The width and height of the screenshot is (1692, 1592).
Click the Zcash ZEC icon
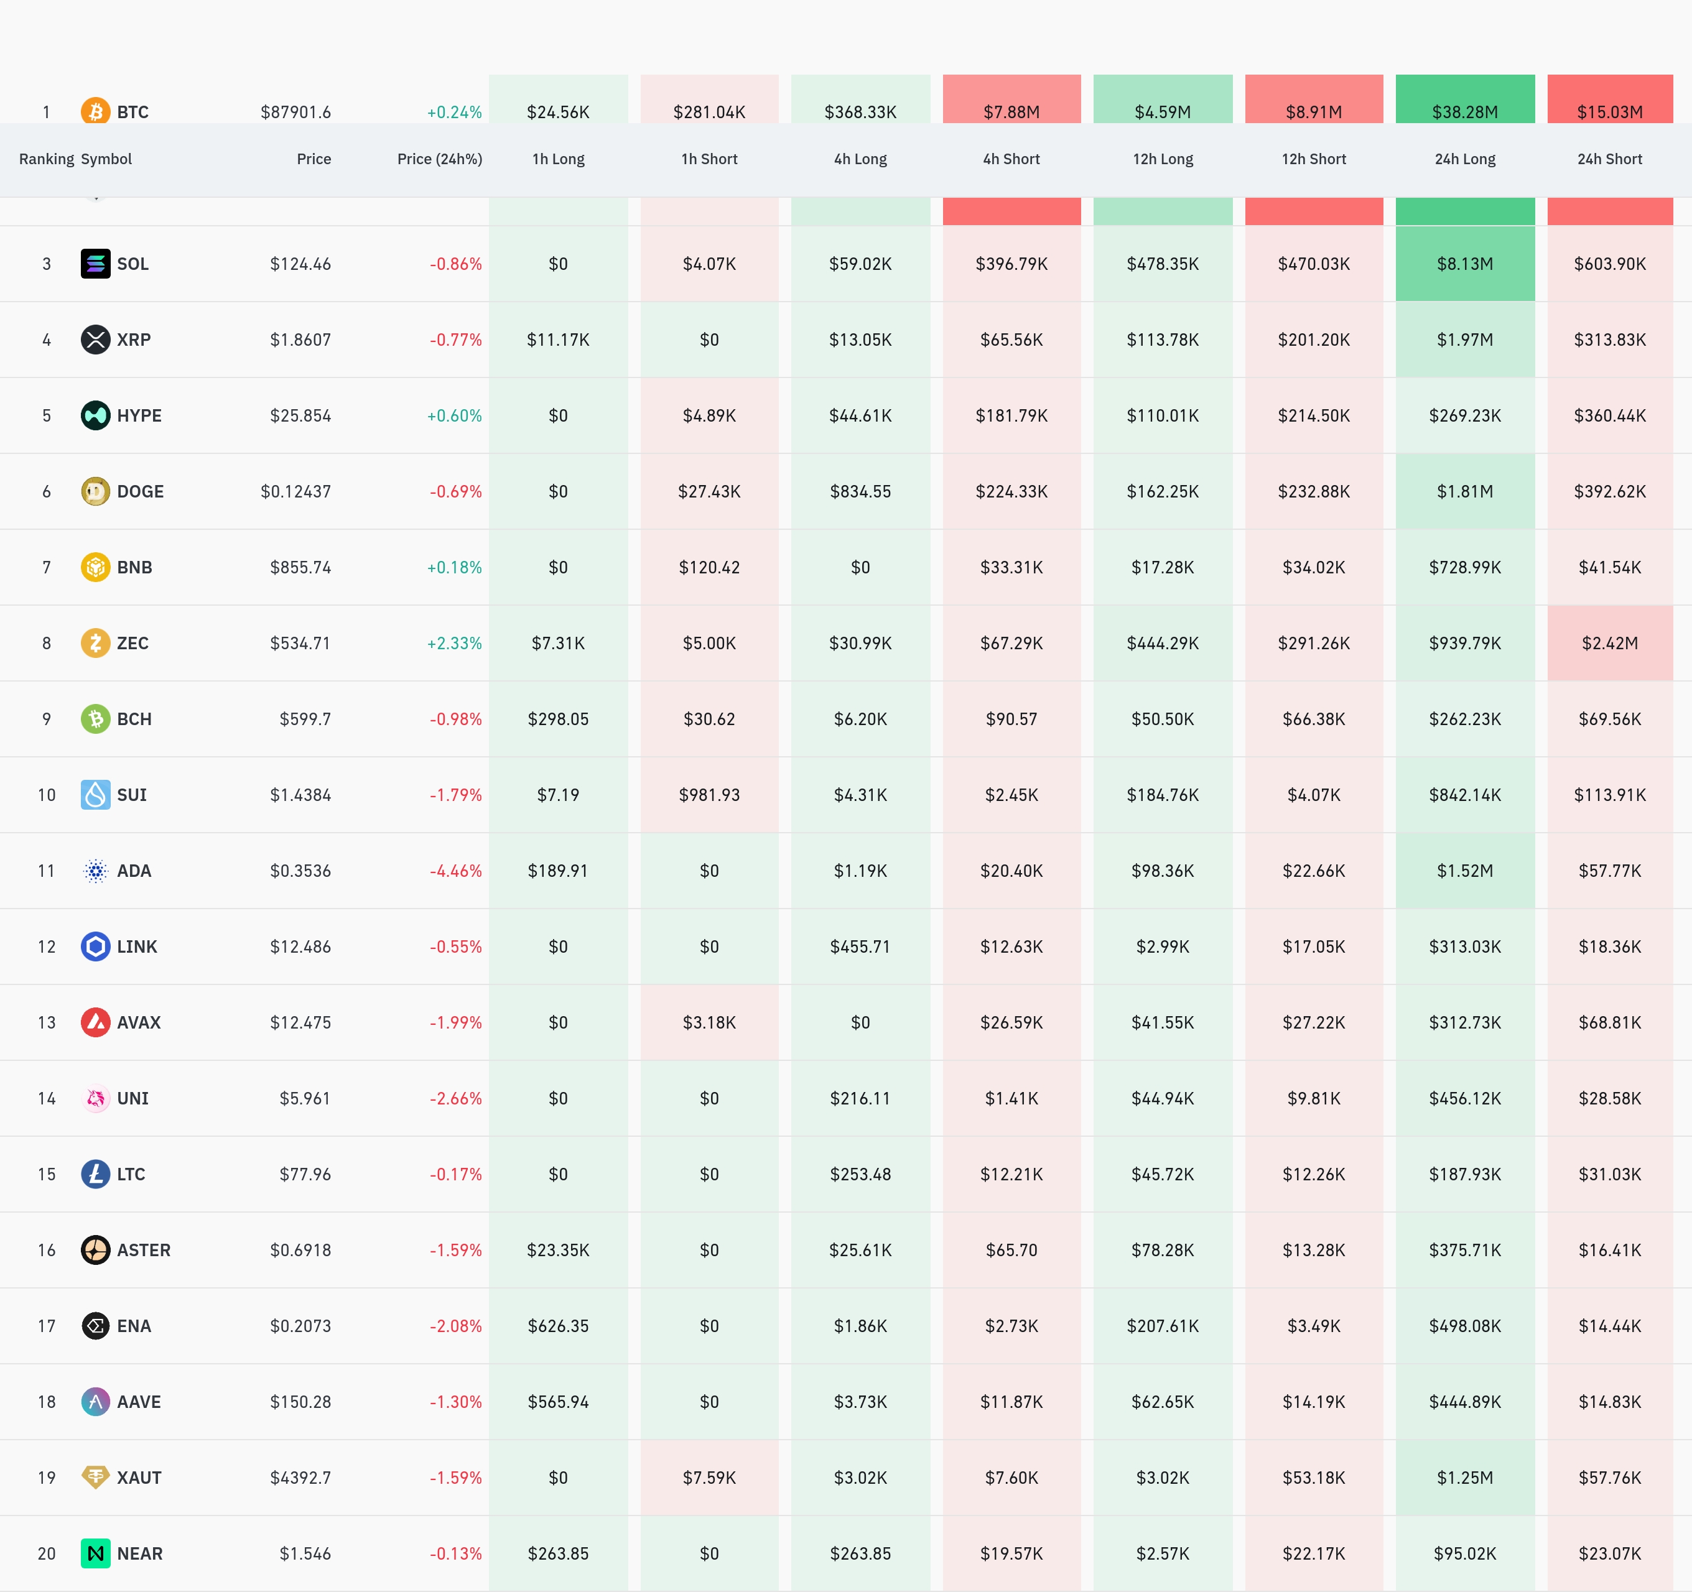(95, 642)
